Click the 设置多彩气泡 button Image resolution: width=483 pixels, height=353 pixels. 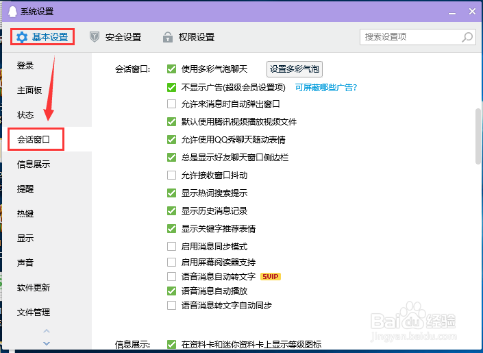(295, 69)
